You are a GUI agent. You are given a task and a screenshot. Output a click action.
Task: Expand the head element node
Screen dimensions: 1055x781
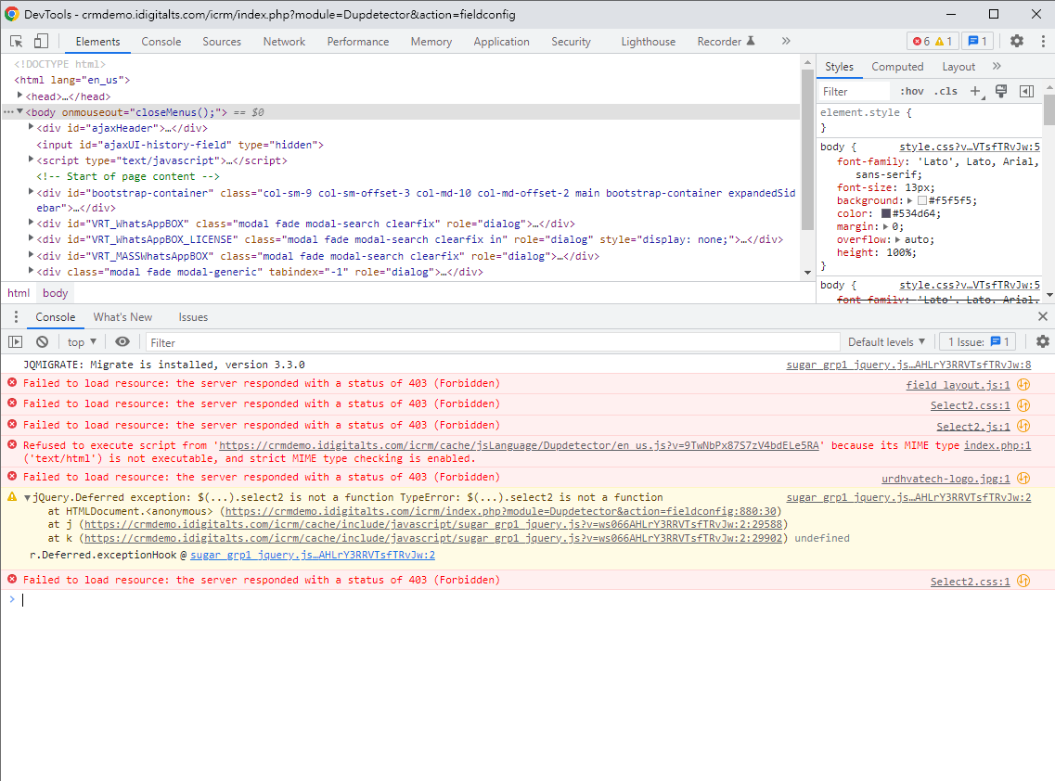(19, 96)
